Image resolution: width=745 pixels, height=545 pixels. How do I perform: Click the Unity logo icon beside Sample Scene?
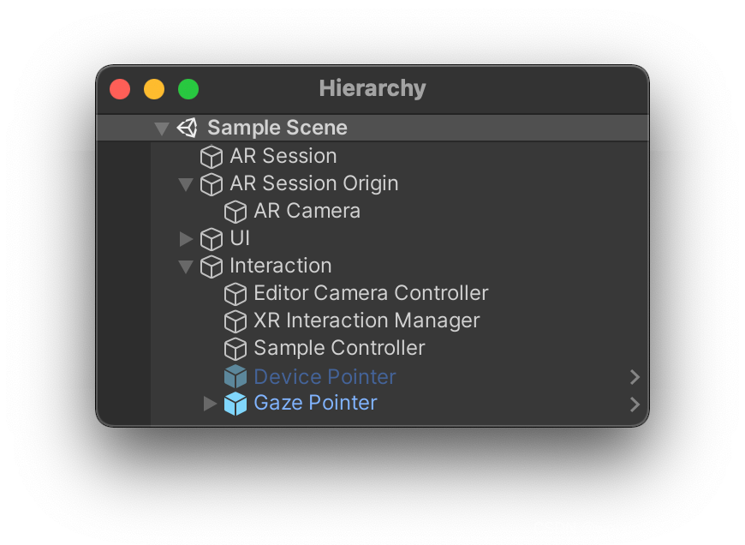coord(188,128)
